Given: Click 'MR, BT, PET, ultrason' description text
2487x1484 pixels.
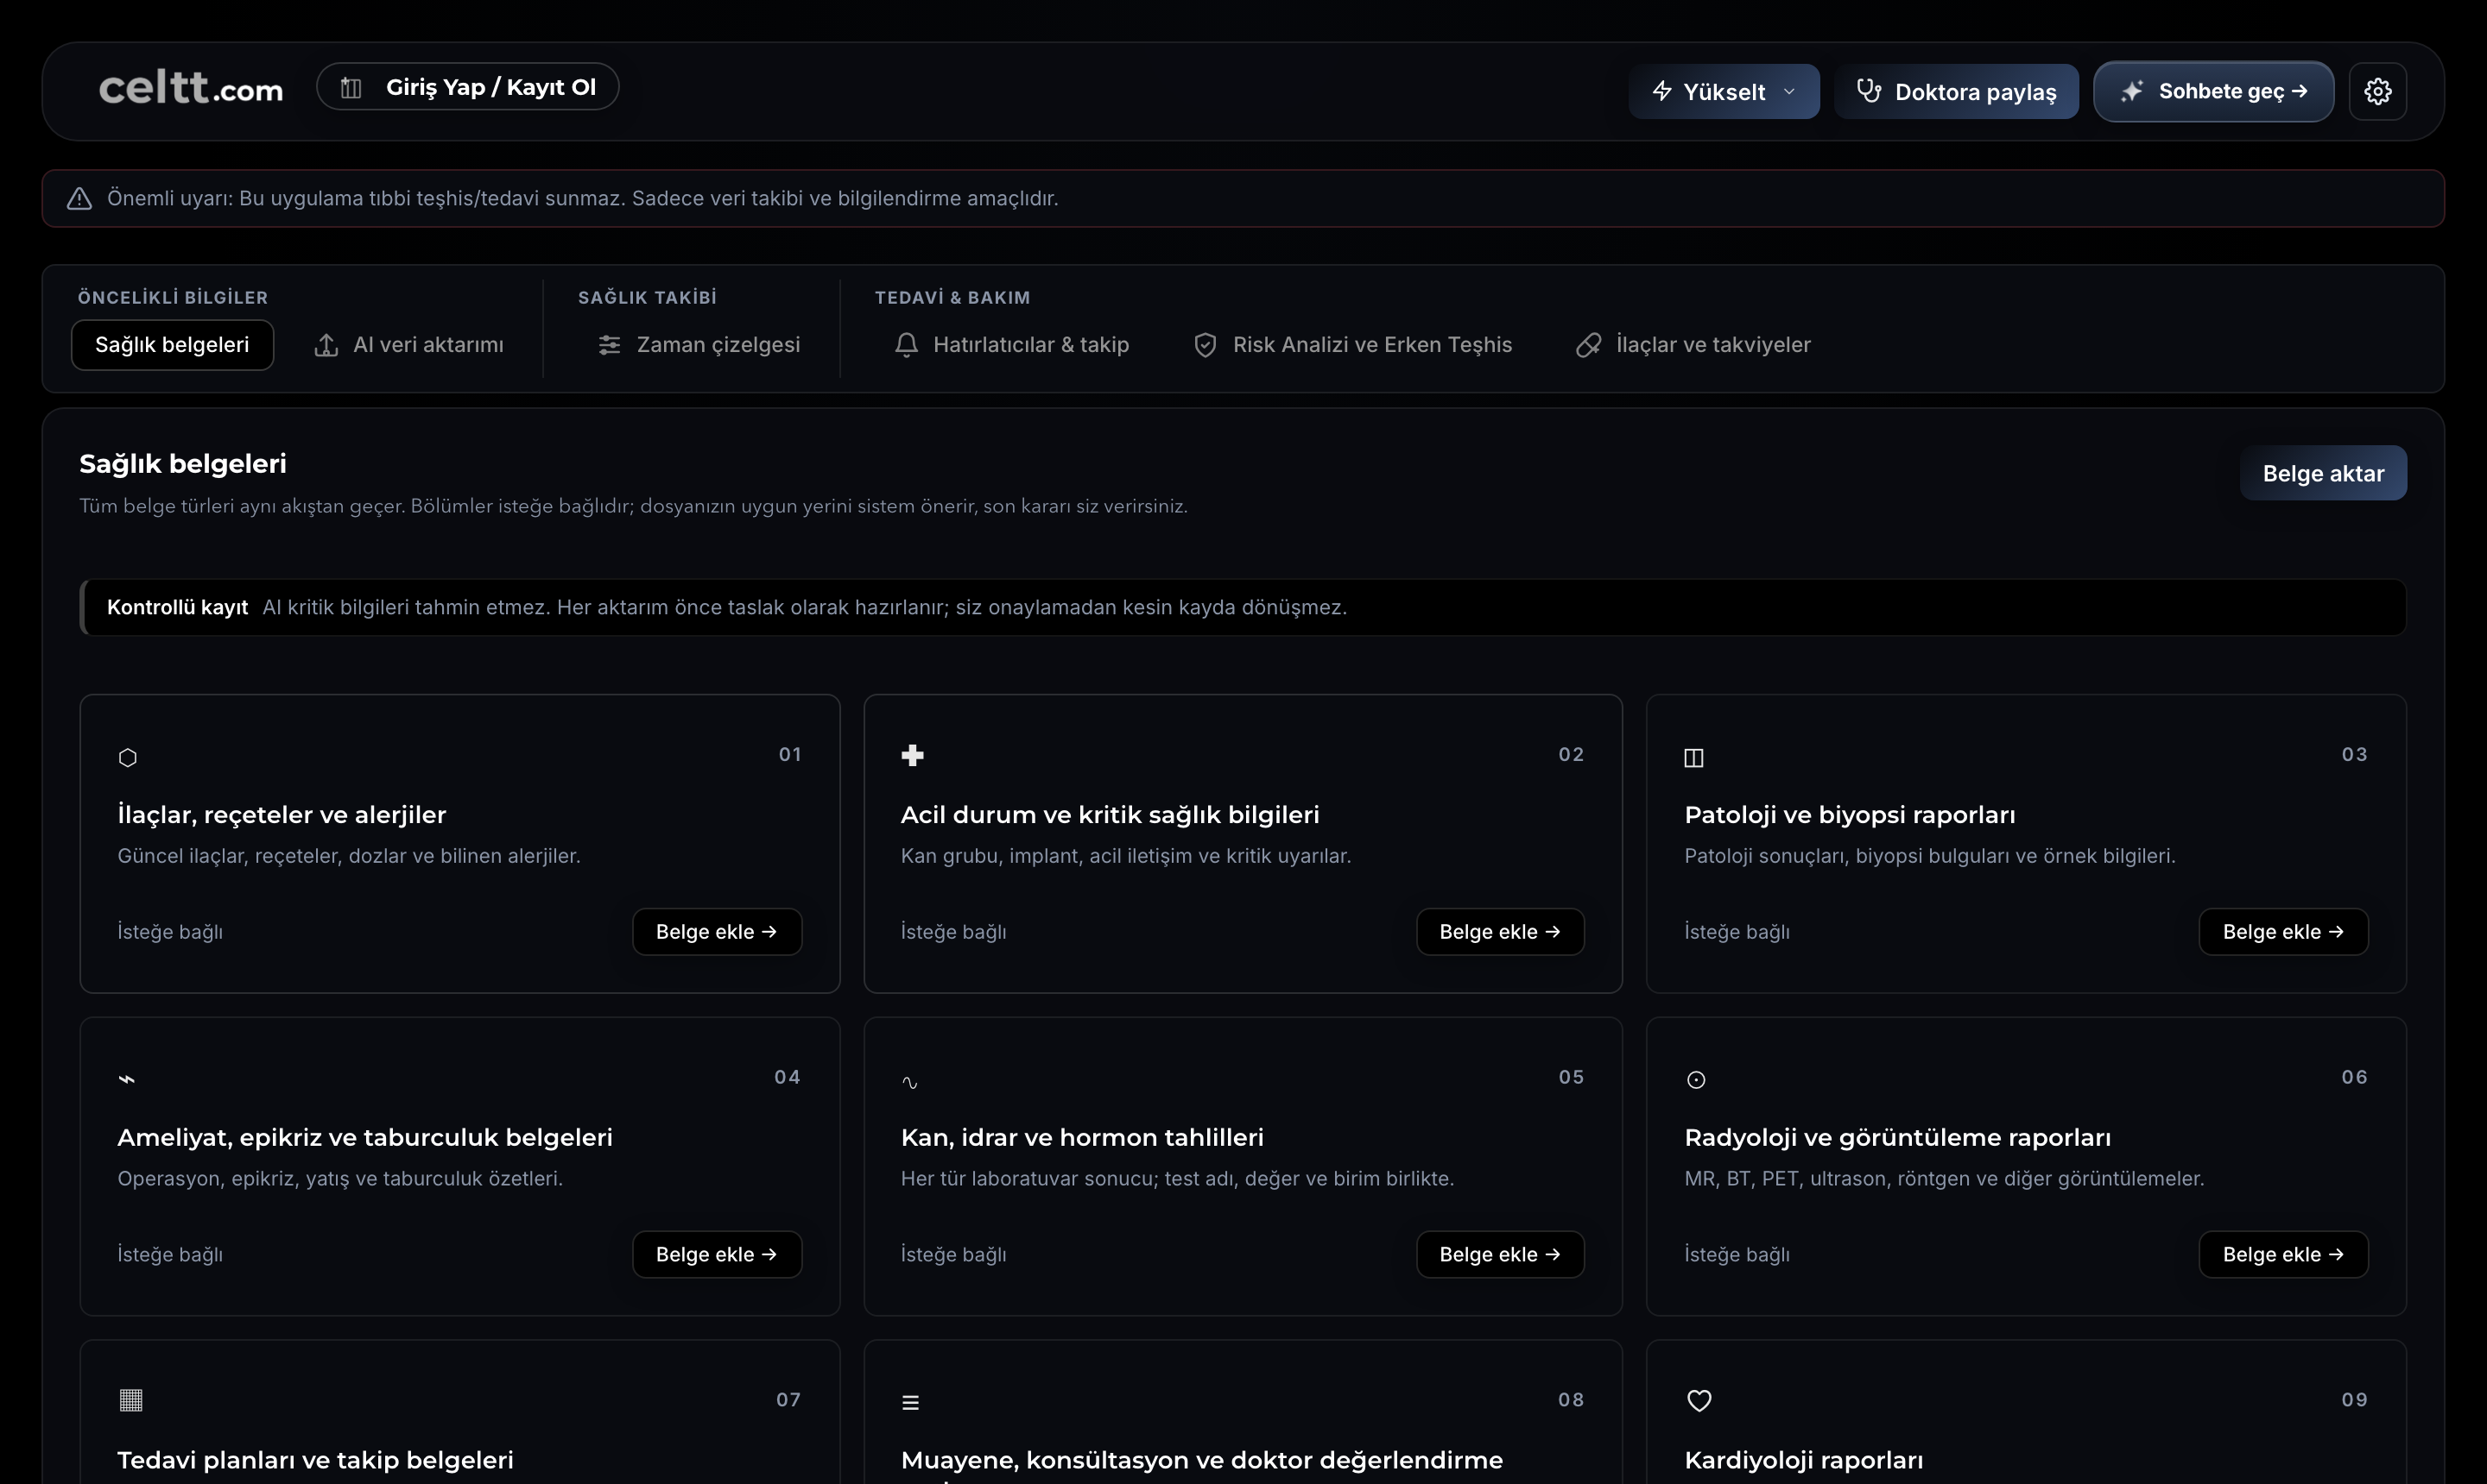Looking at the screenshot, I should [x=1944, y=1178].
